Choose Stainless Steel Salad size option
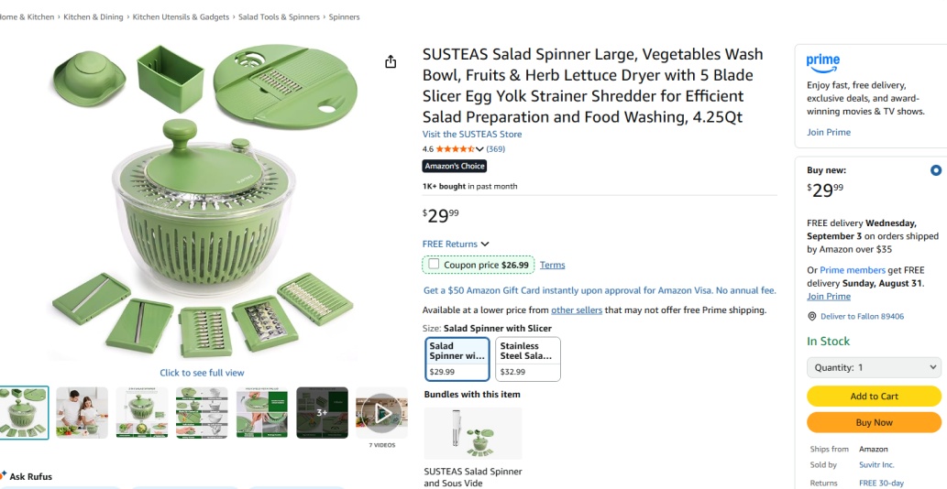 (527, 358)
